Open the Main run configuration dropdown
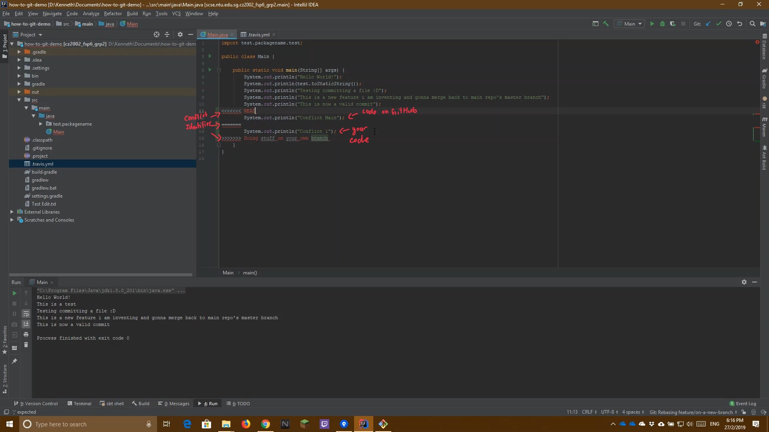Screen dimensions: 769x432 629,24
